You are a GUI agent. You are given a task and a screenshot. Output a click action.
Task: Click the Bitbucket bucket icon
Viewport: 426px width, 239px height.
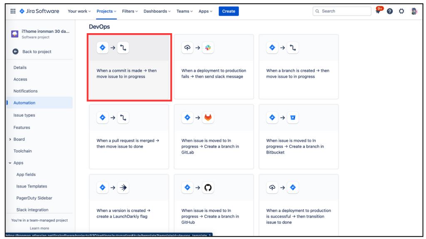(x=292, y=117)
